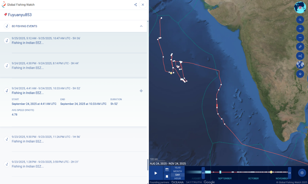
Task: Set timebar granularity to HOUR
Action: point(178,178)
